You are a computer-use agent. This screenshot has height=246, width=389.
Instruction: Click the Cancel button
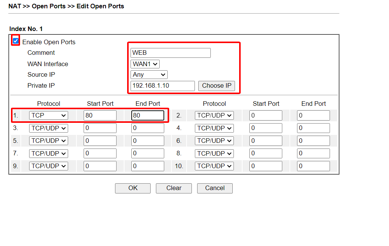click(215, 188)
